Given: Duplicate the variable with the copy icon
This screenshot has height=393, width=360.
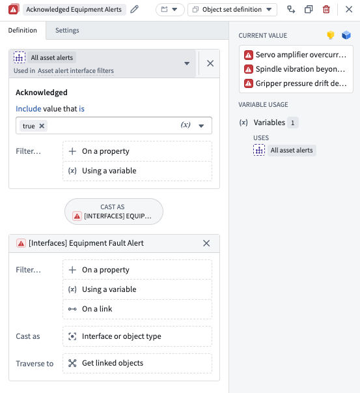Looking at the screenshot, I should click(x=309, y=10).
